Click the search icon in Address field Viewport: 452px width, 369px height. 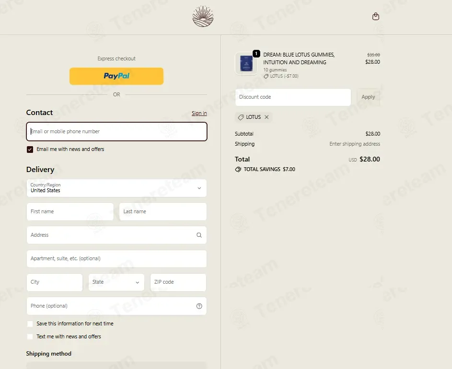(x=199, y=235)
